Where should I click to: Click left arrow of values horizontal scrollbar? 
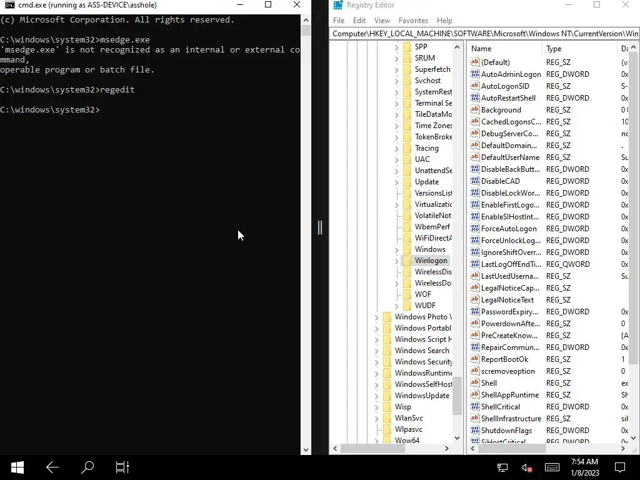472,448
